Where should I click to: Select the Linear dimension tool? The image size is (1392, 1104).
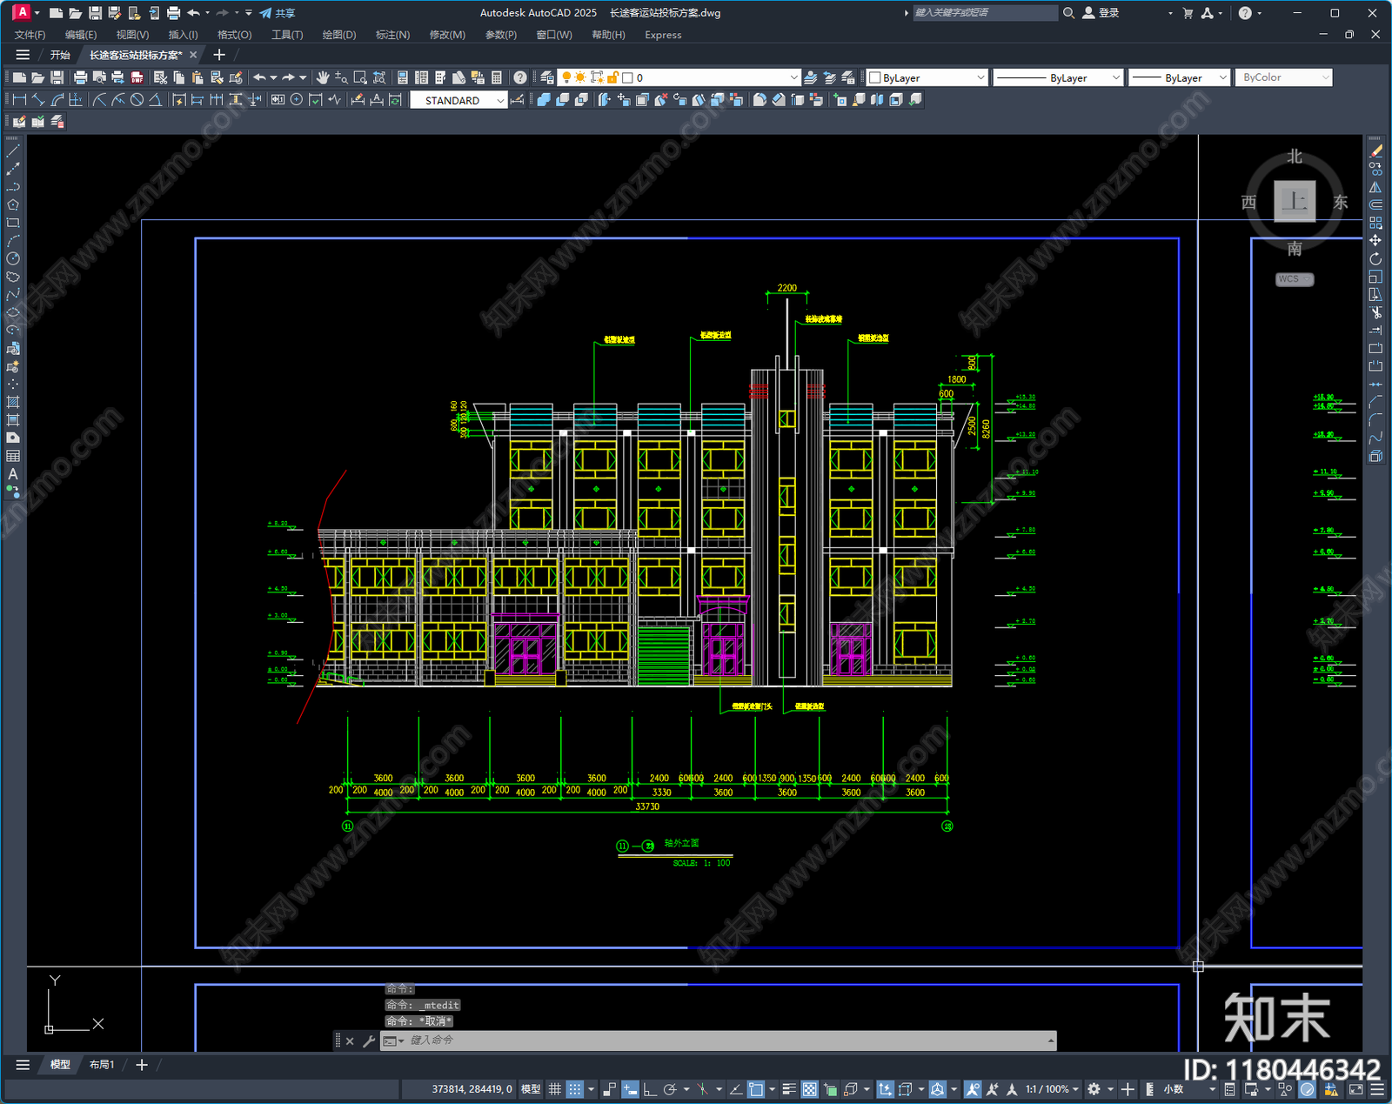point(19,100)
